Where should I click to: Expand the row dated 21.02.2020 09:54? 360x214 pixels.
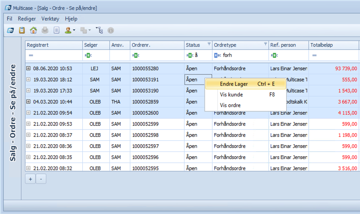click(28, 113)
